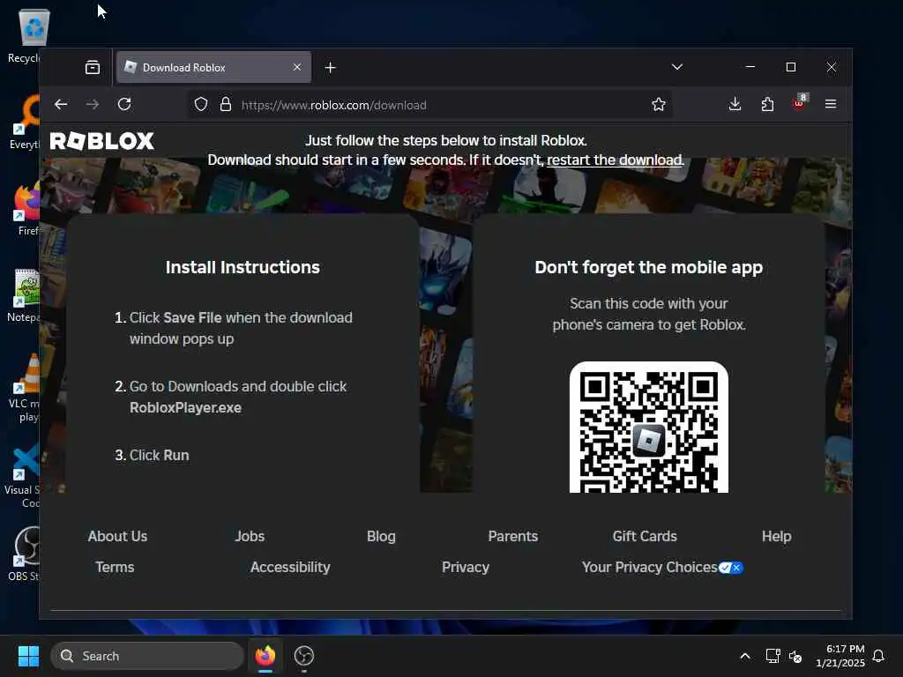Image resolution: width=903 pixels, height=677 pixels.
Task: Expand the list all tabs chevron
Action: tap(677, 67)
